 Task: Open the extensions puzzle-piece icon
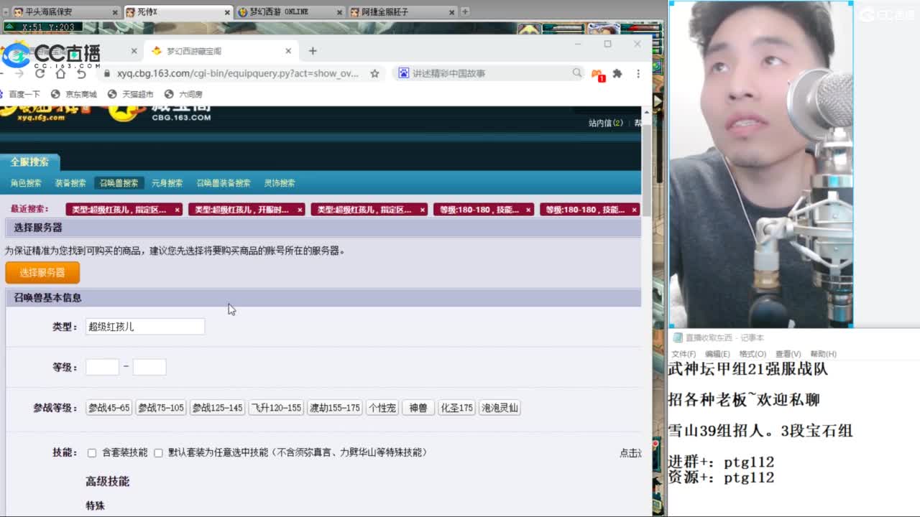pos(617,73)
